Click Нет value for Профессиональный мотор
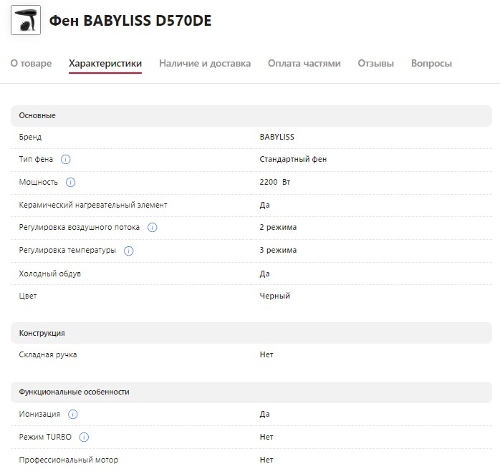This screenshot has height=474, width=500. coord(266,460)
